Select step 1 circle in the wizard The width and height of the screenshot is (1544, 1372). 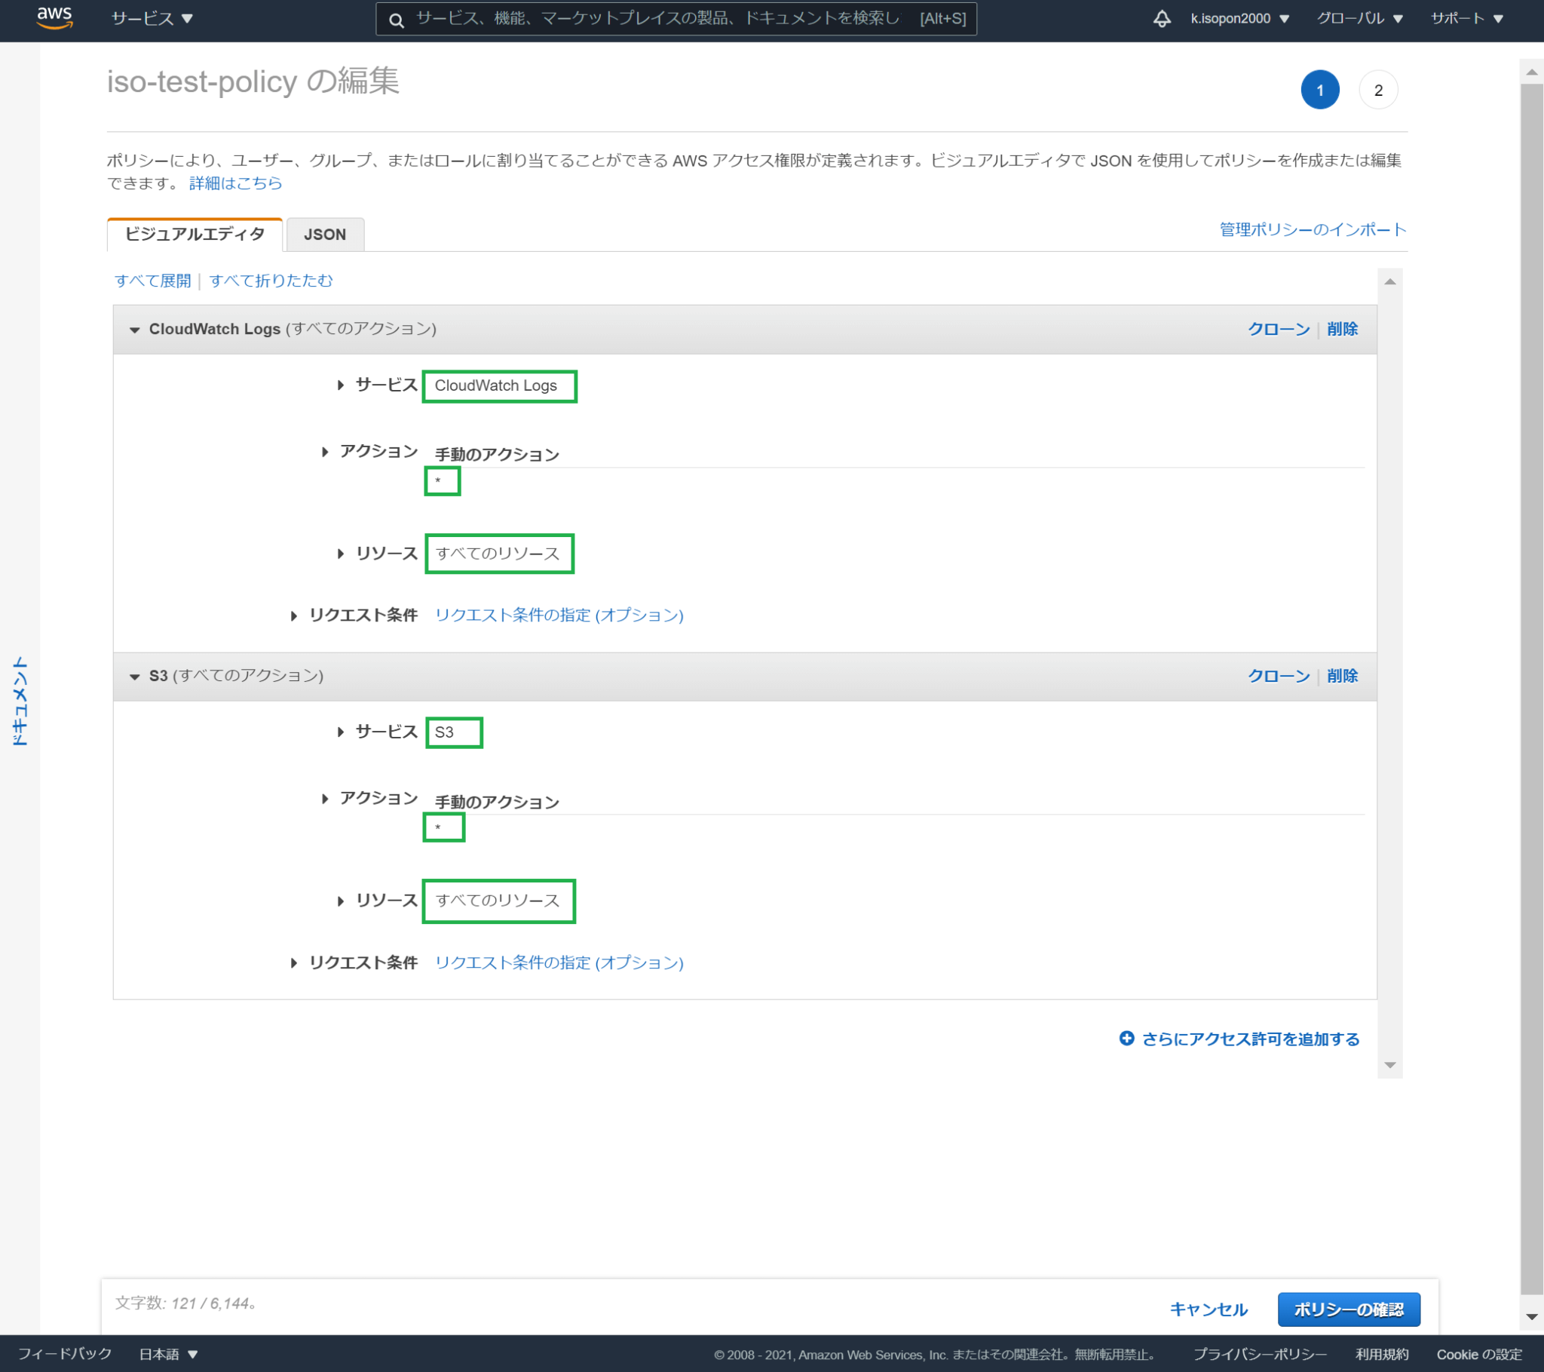point(1319,89)
